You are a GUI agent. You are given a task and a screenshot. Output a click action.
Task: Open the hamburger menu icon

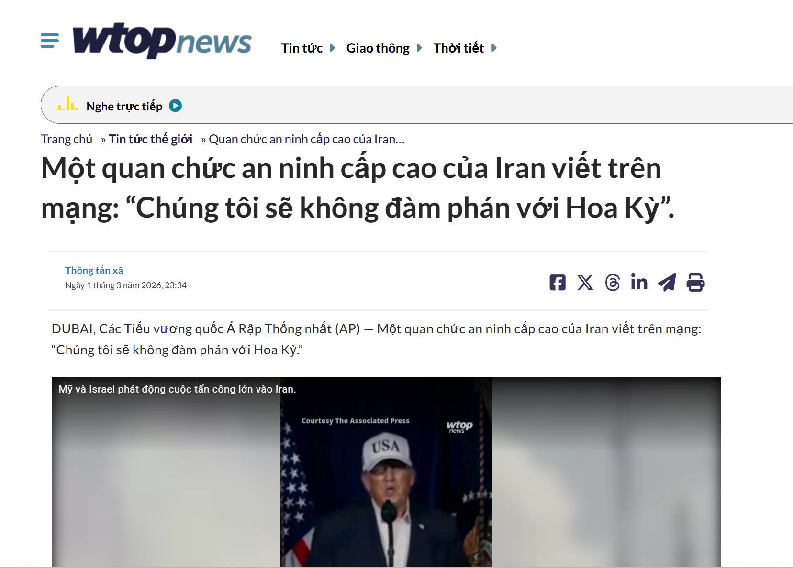click(x=50, y=41)
